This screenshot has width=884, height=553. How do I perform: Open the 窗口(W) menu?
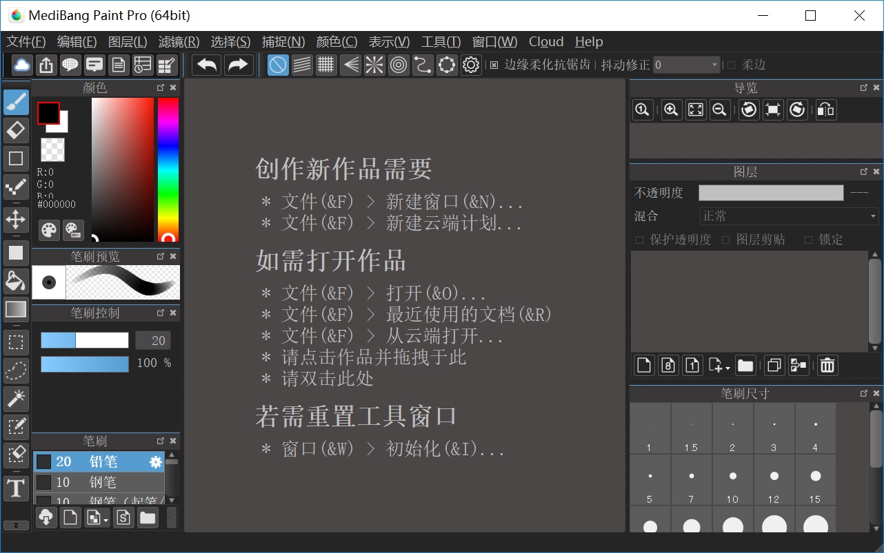495,42
